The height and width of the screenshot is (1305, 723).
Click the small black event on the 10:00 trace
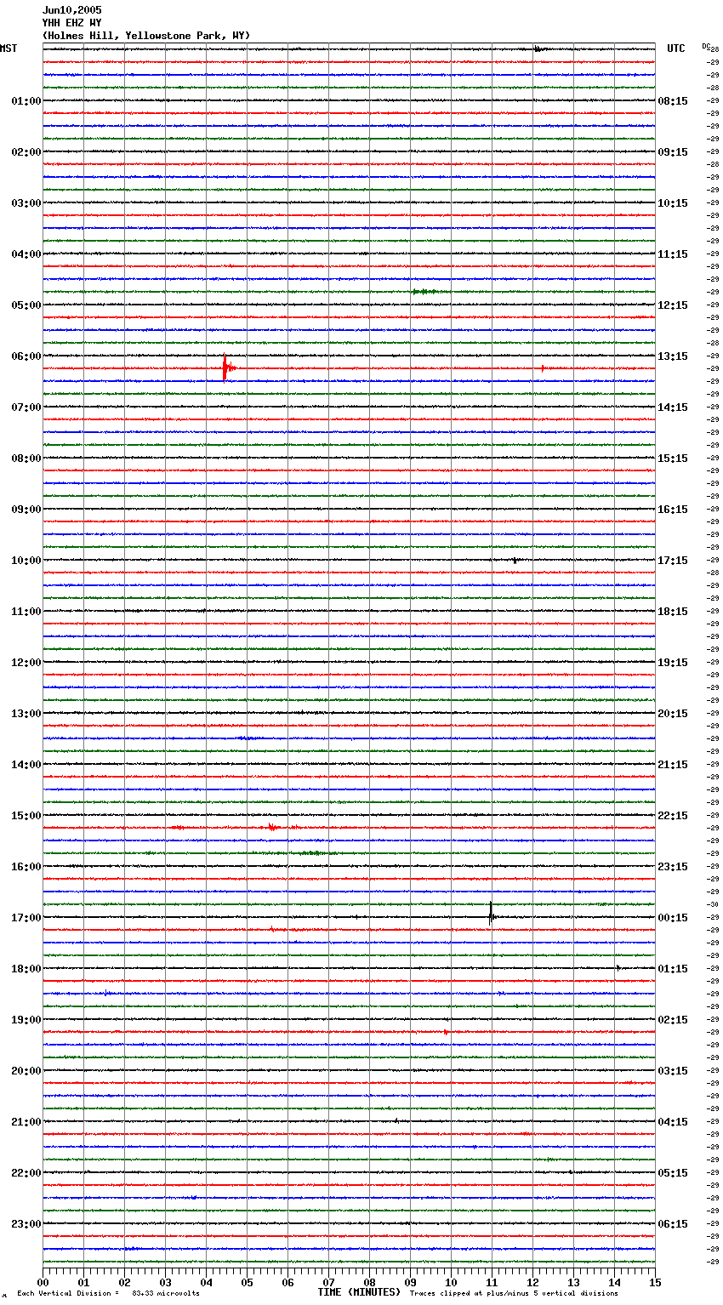point(515,561)
